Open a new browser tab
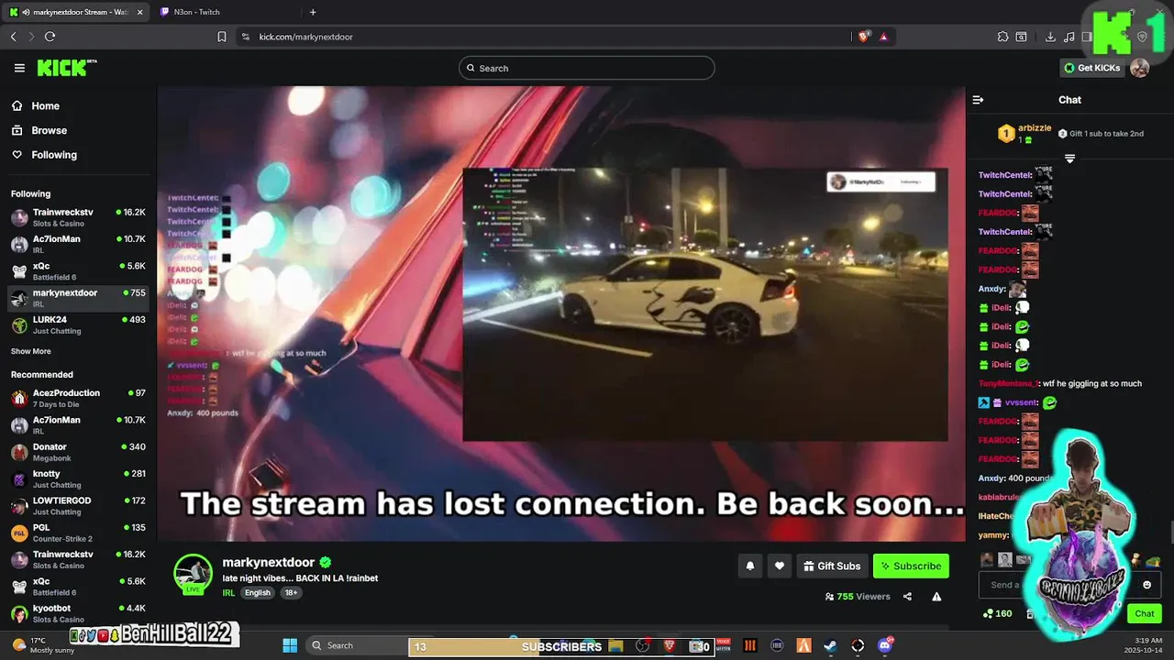The height and width of the screenshot is (660, 1174). click(x=313, y=12)
